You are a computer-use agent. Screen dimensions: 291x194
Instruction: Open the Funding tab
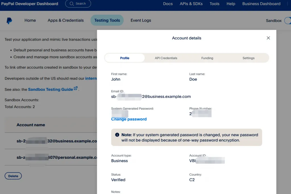coord(207,58)
